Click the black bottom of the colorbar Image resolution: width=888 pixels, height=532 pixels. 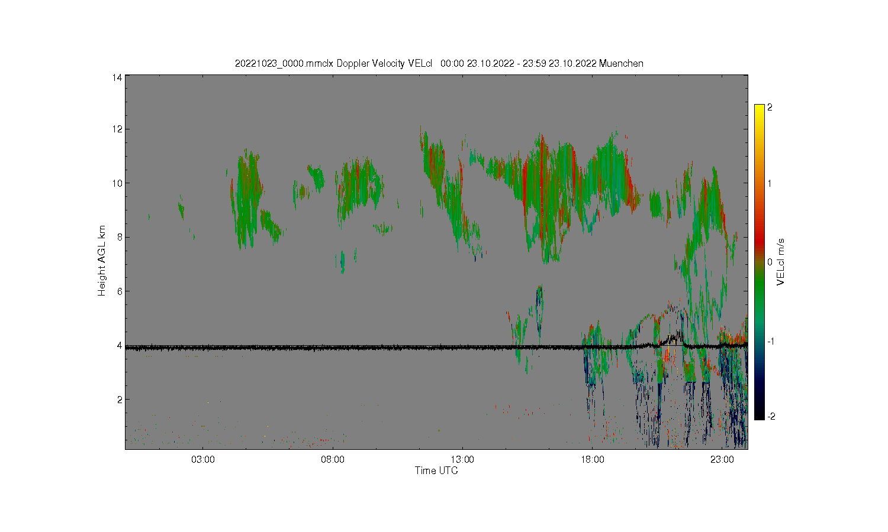(x=760, y=414)
